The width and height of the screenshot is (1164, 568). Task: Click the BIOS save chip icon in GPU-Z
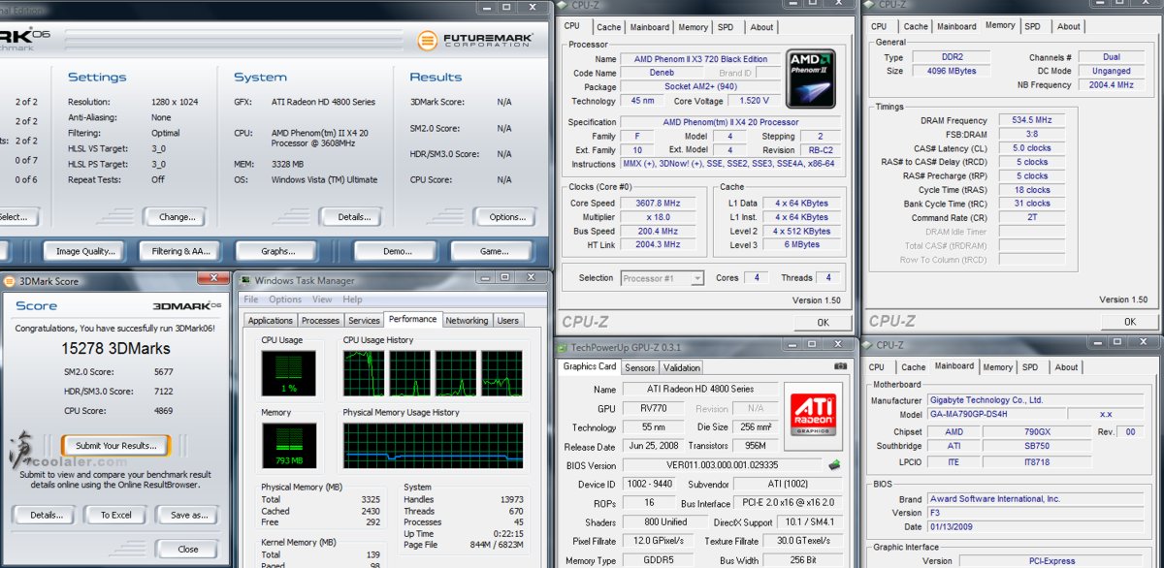click(834, 465)
